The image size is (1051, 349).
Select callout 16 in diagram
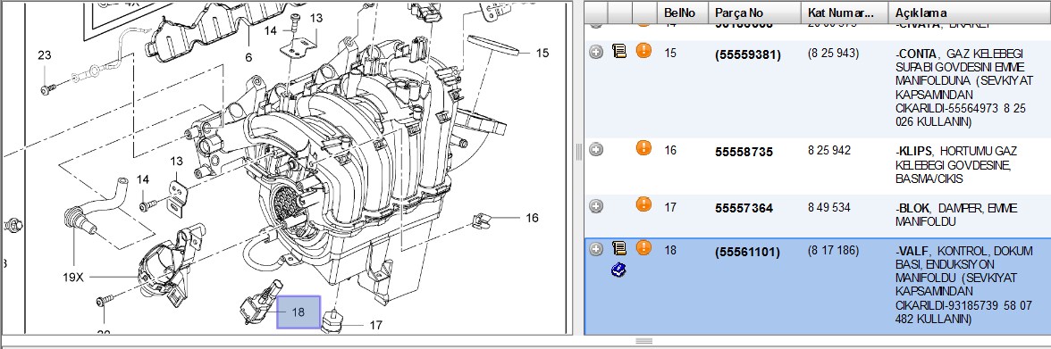coord(532,218)
